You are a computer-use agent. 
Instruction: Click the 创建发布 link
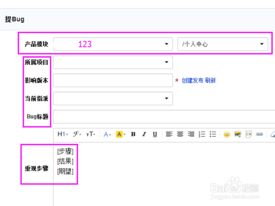pyautogui.click(x=193, y=80)
